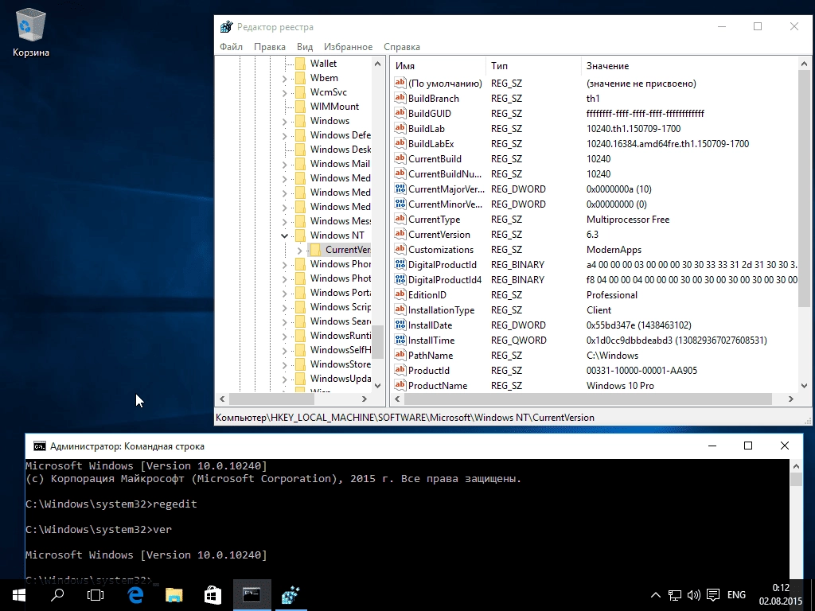
Task: Expand the CurrentVersion tree node
Action: [299, 250]
